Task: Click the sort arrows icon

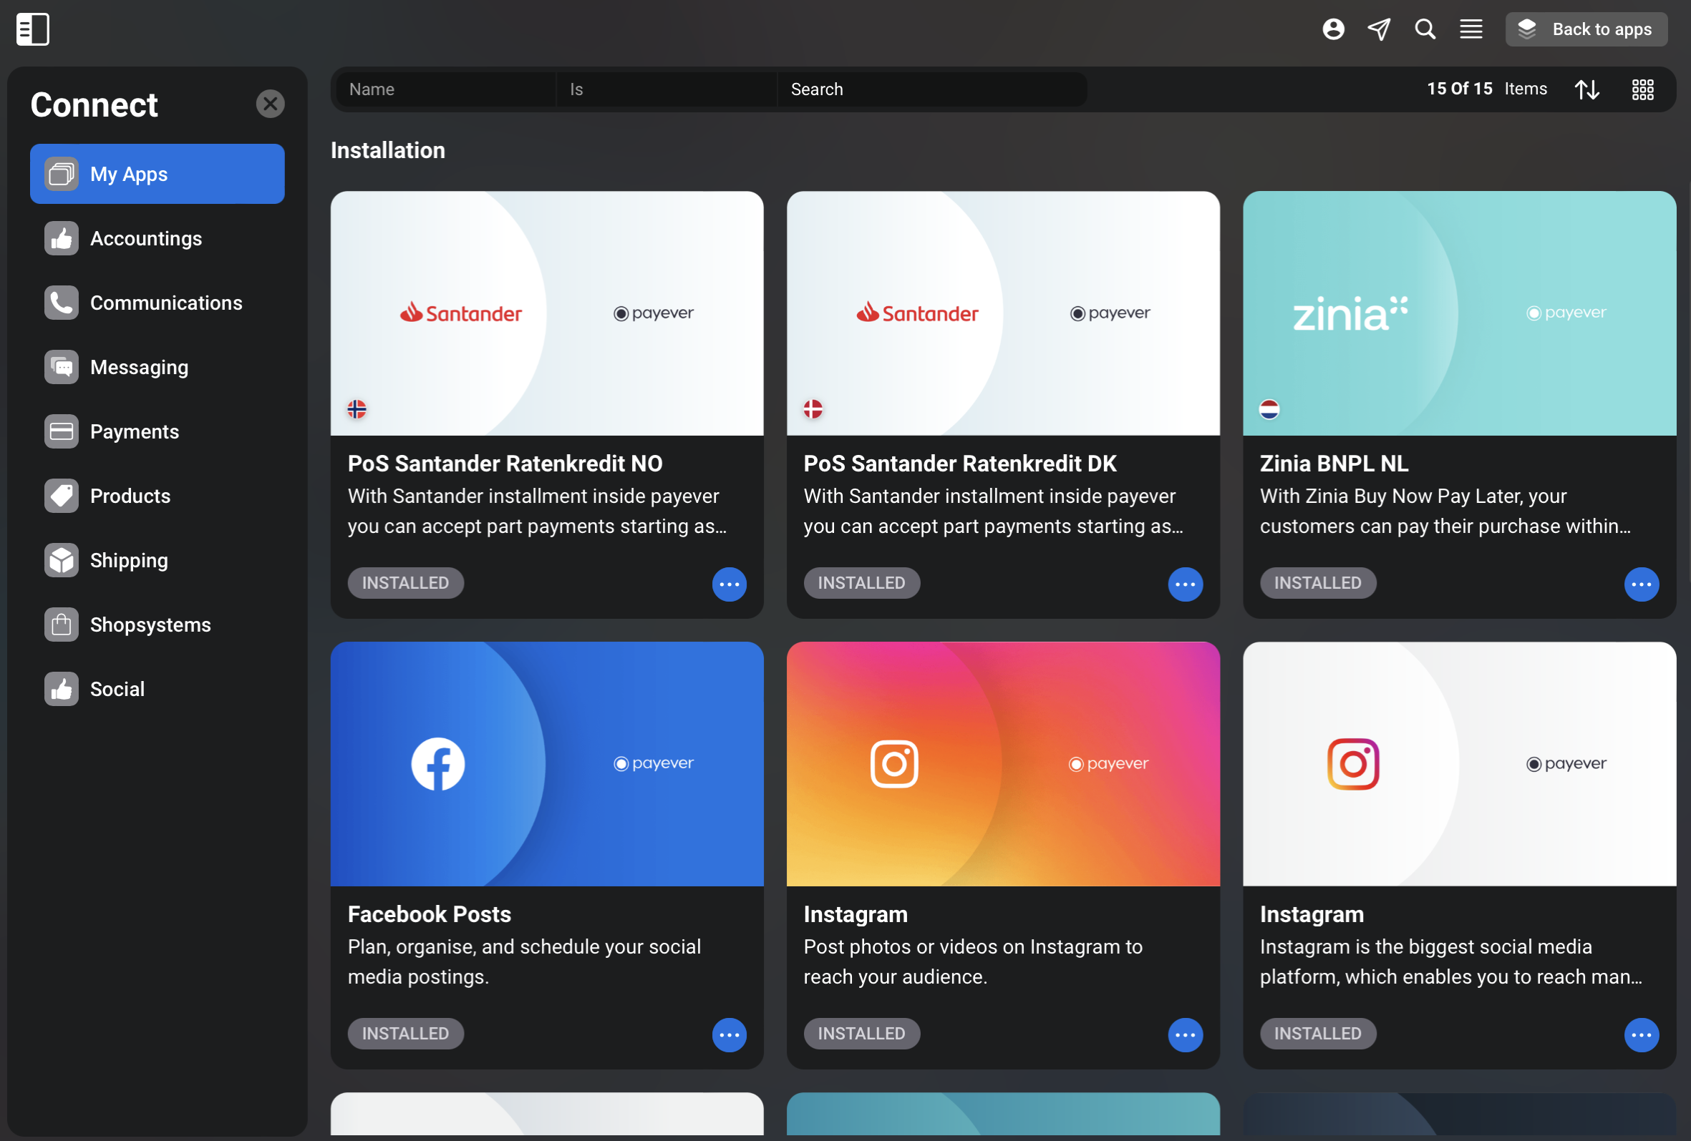Action: tap(1587, 89)
